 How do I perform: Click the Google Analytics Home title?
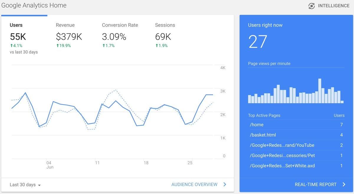[x=33, y=5]
